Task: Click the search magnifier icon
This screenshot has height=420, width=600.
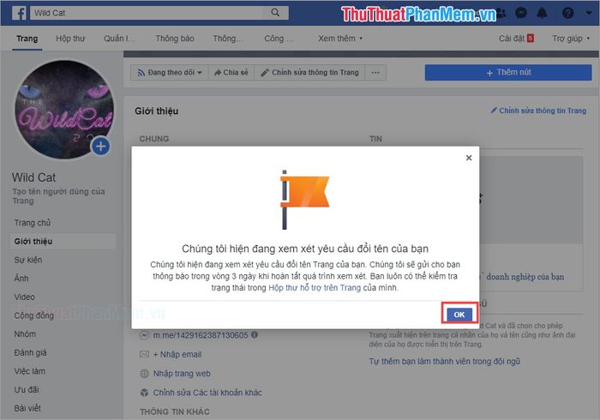Action: pos(275,13)
